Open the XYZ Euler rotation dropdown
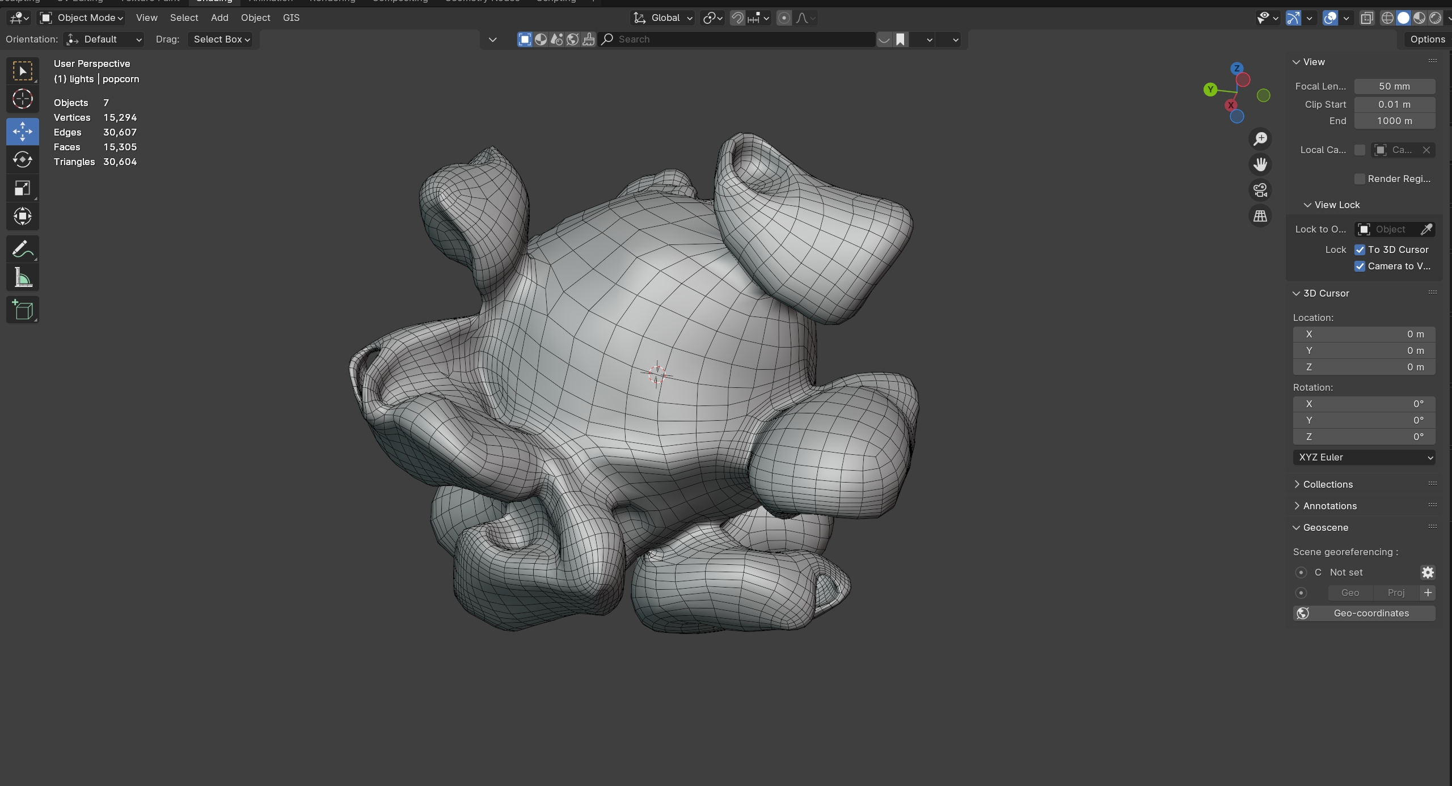The image size is (1452, 786). [1364, 457]
